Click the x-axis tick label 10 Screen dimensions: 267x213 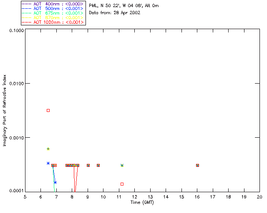[x=103, y=197]
